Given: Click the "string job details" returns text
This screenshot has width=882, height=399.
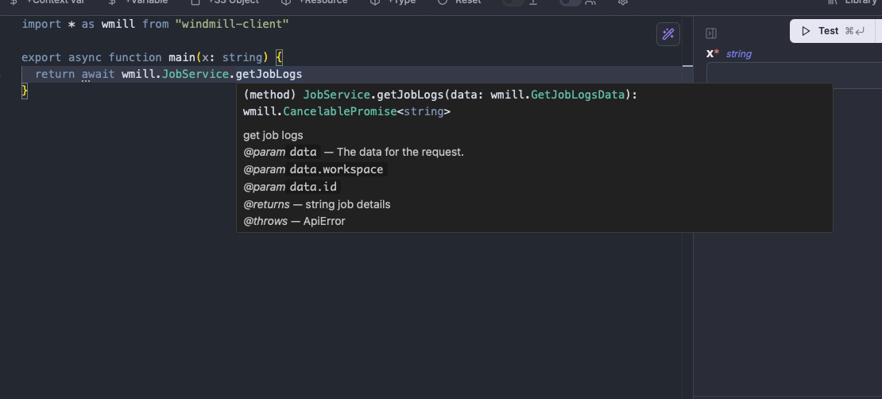Looking at the screenshot, I should click(x=347, y=204).
